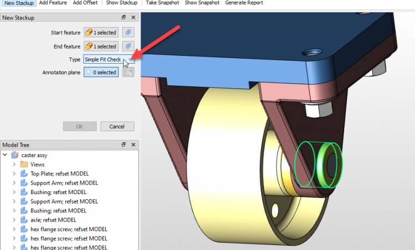Click the face picker icon beside End feature
Image resolution: width=415 pixels, height=250 pixels.
pos(128,46)
